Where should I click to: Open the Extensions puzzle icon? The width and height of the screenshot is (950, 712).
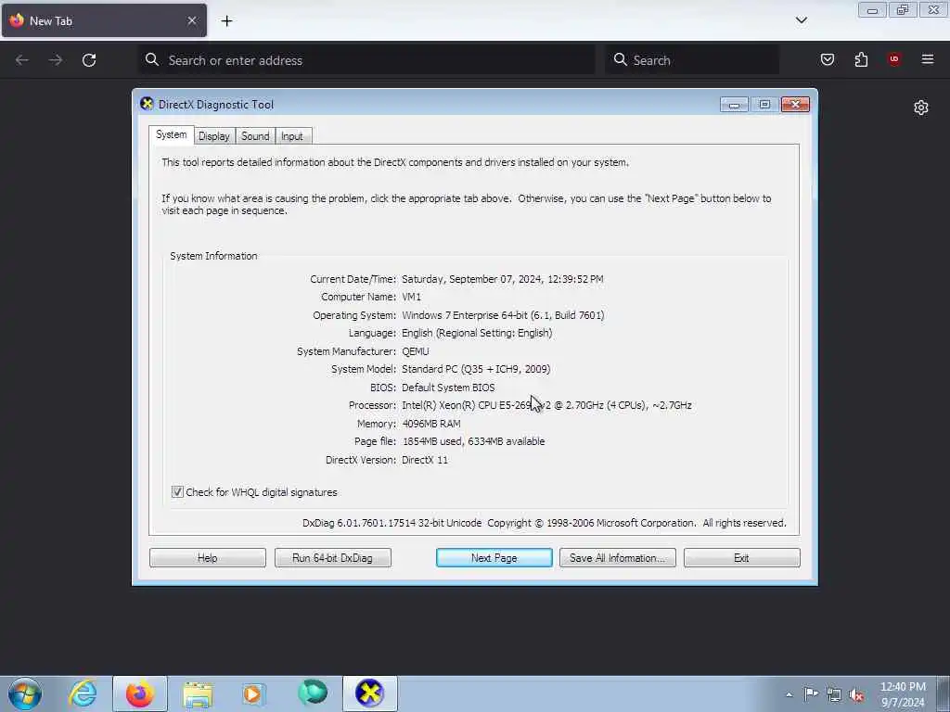[x=861, y=59]
